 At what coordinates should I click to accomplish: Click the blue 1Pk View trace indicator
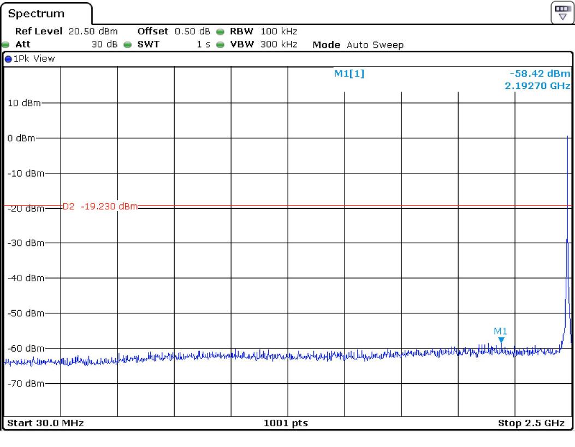[x=8, y=59]
